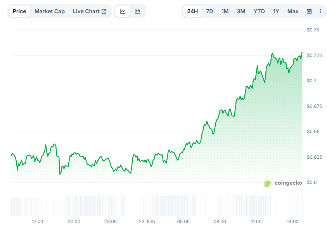
Task: Open the candlestick bars icon in chart type switcher
Action: [x=137, y=11]
